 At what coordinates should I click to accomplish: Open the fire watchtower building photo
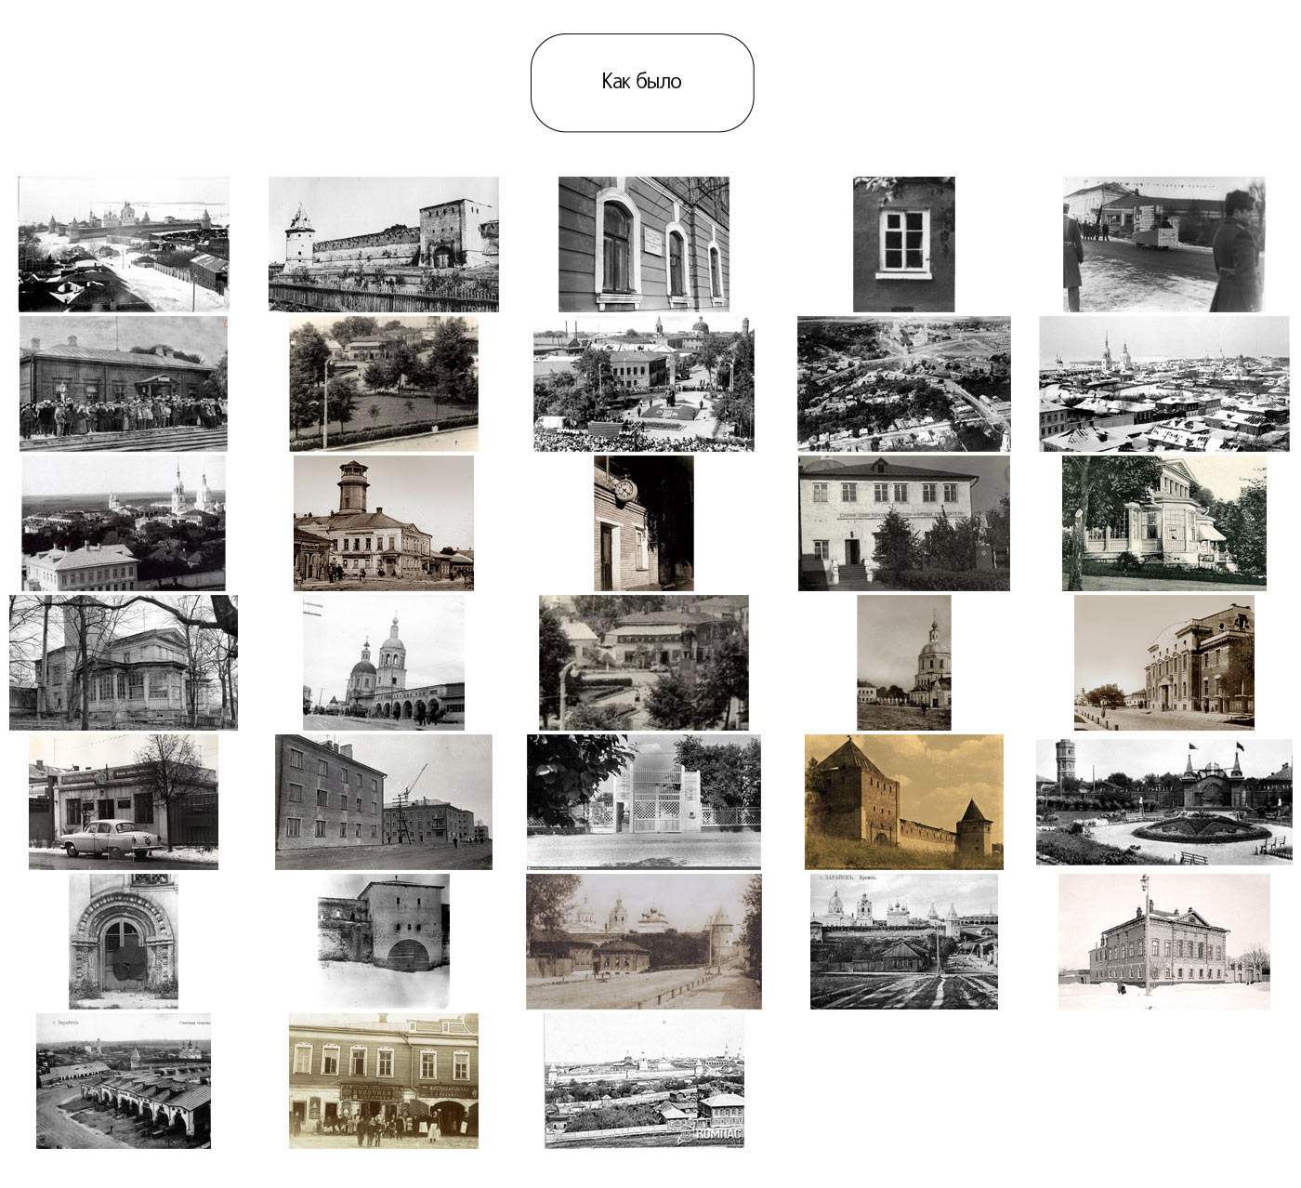pos(383,522)
